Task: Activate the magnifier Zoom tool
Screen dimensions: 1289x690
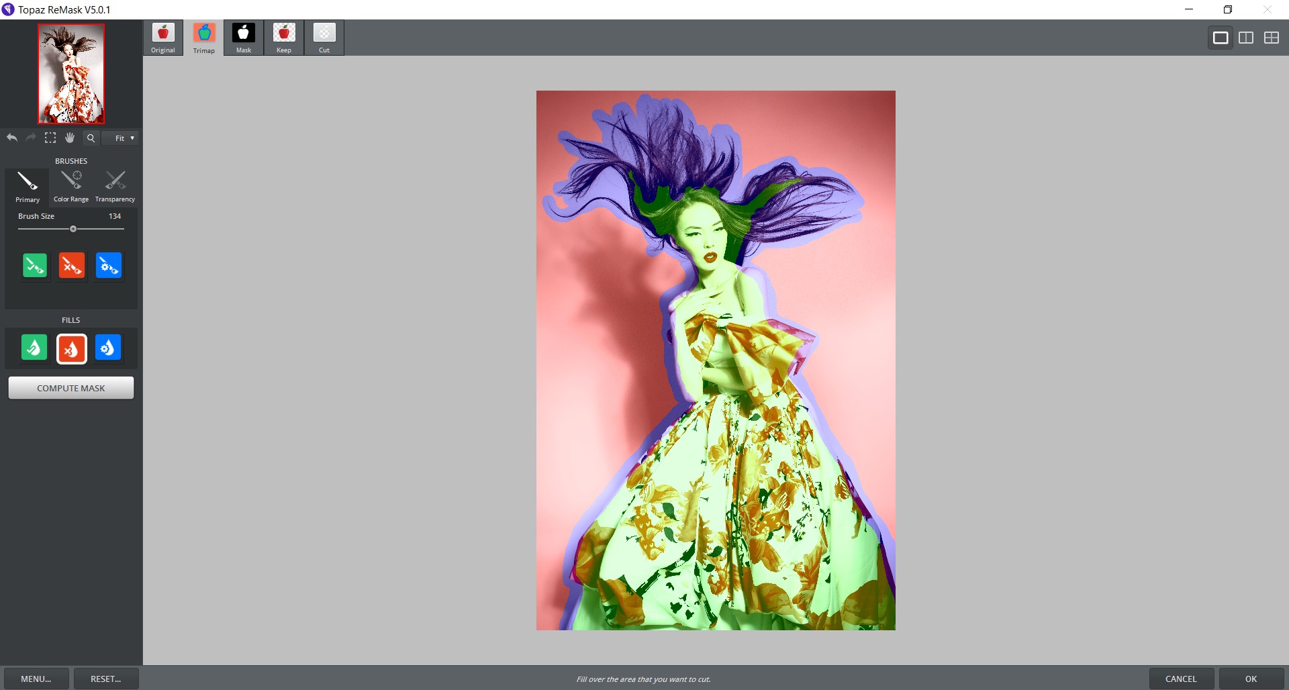Action: (90, 138)
